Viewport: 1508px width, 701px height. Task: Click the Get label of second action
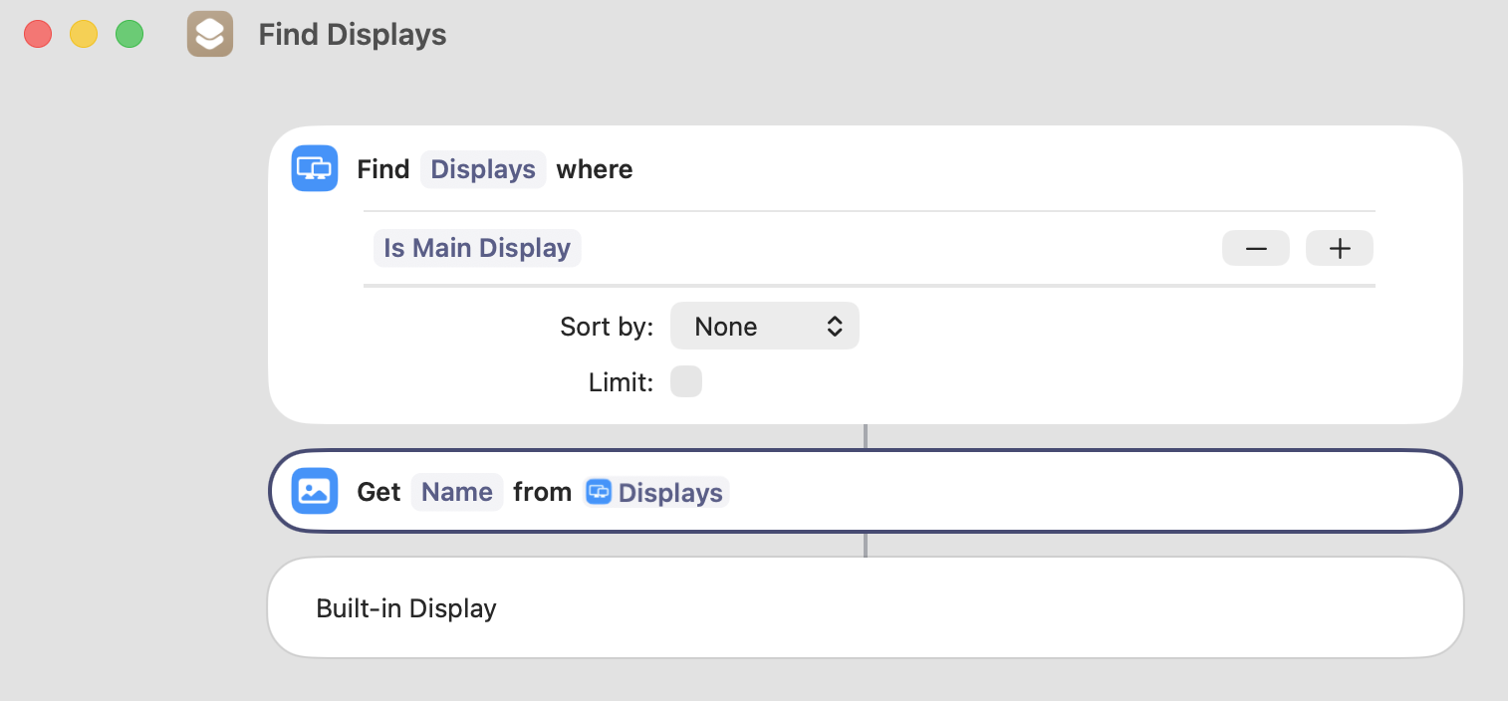(x=378, y=492)
